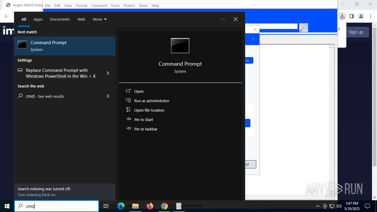Open the notification center icon
The image size is (377, 212).
coord(367,206)
